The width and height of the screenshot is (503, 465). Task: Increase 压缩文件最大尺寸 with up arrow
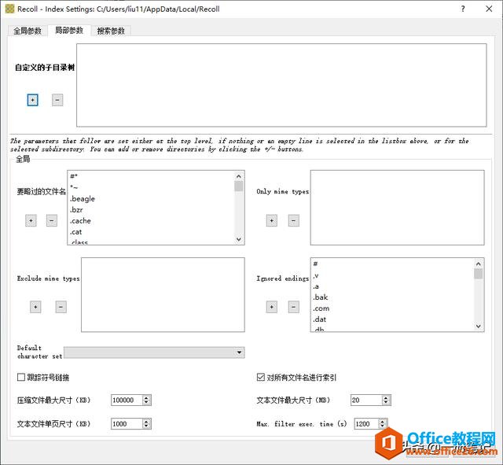tap(147, 397)
